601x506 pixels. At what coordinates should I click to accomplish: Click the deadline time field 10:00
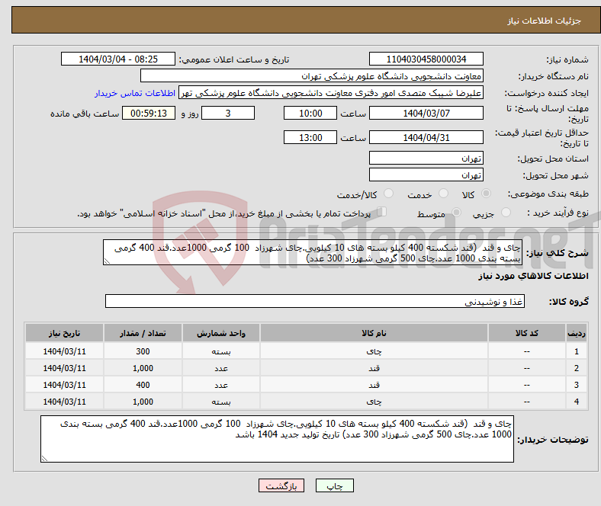pos(310,113)
